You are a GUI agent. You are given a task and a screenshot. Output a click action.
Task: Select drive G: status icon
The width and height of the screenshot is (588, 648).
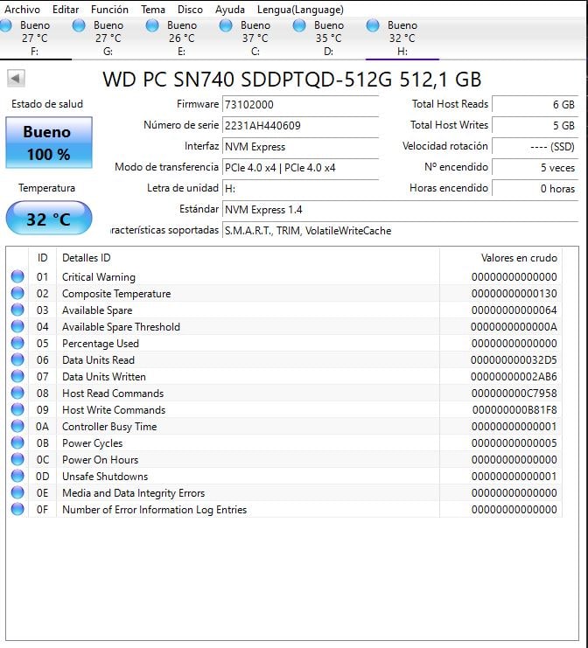pyautogui.click(x=79, y=25)
